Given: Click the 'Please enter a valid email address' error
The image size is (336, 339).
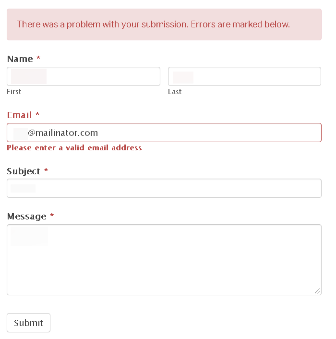Looking at the screenshot, I should [x=74, y=148].
